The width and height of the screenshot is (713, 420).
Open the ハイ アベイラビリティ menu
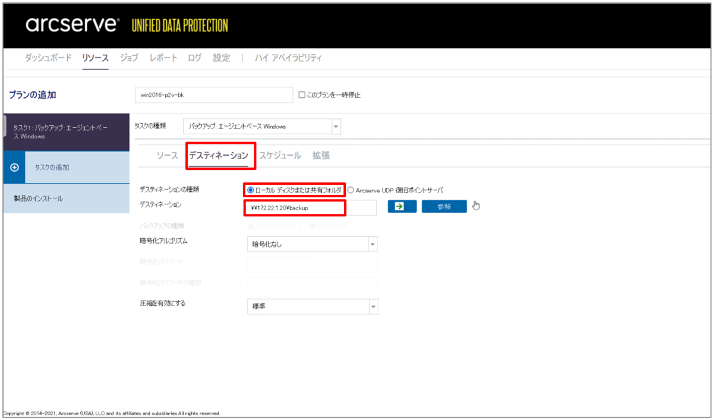(288, 58)
